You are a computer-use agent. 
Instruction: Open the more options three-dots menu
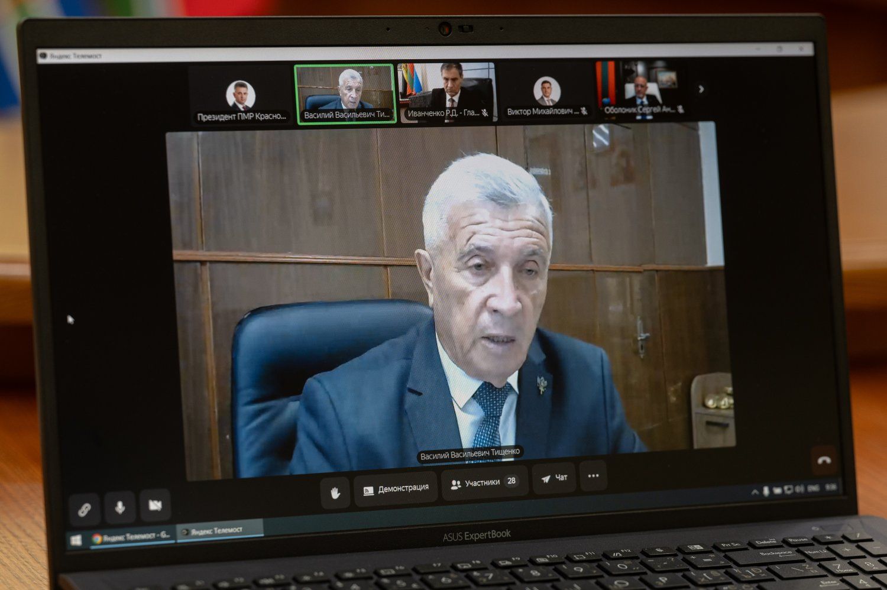pos(593,475)
